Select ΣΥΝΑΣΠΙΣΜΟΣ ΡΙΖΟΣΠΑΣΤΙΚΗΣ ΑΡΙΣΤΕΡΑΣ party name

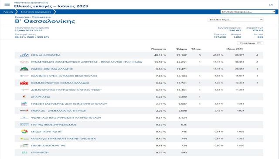click(x=86, y=62)
